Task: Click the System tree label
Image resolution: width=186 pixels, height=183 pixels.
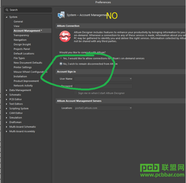Action: [13, 17]
